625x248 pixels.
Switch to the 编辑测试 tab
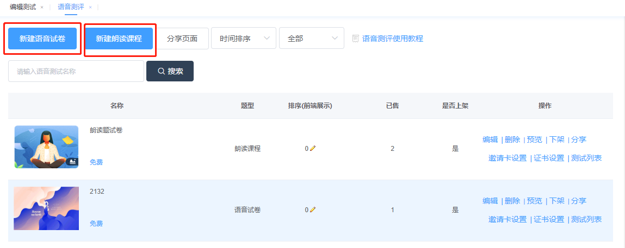23,7
